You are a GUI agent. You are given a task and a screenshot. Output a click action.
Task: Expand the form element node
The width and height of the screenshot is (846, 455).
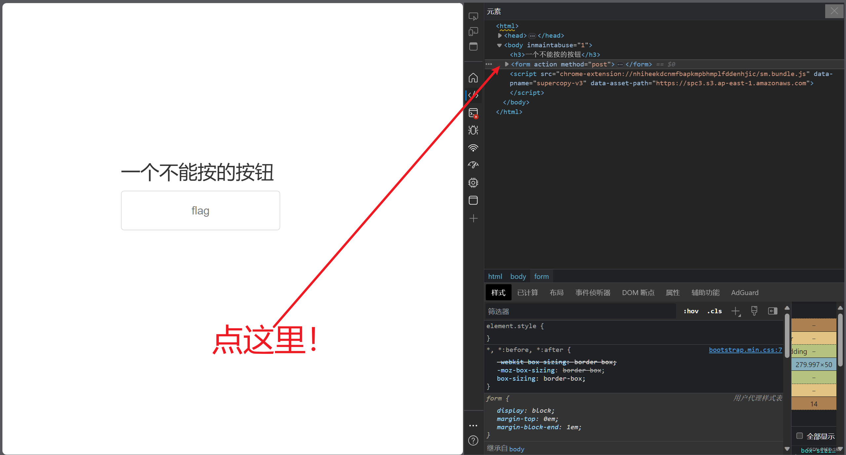pos(507,64)
